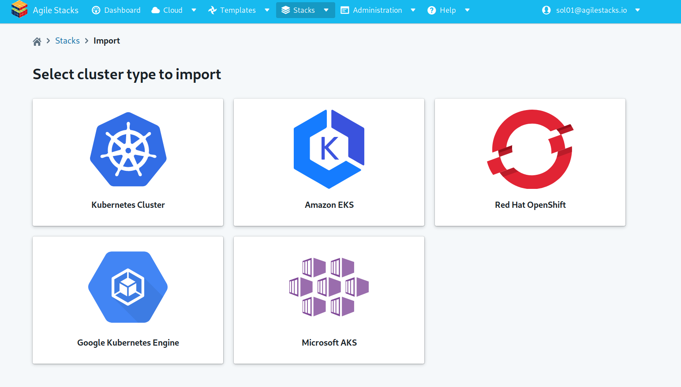Click the Dashboard gauge icon
Screen dimensions: 681x387
tap(96, 10)
